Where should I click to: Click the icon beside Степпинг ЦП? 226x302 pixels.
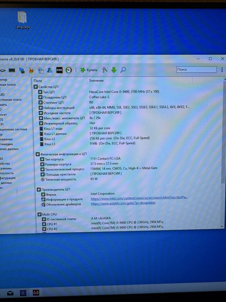coord(40,103)
